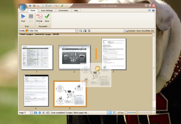181x124 pixels.
Task: Click the Color Only profile color wheel icon
Action: pos(27,31)
